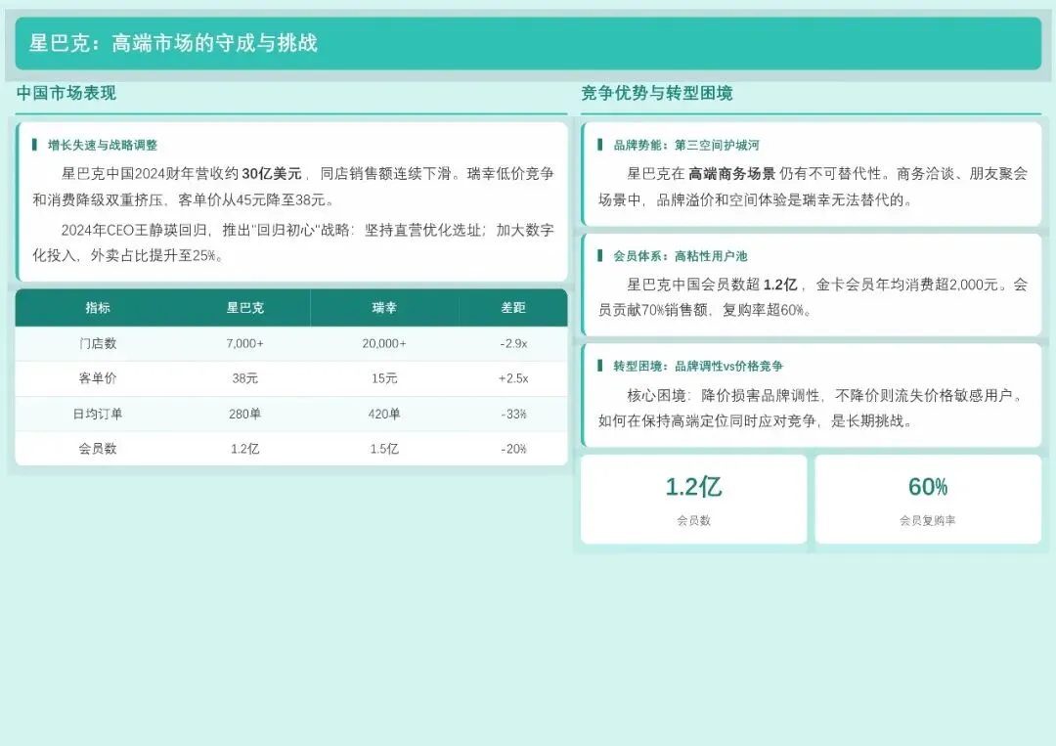The width and height of the screenshot is (1056, 746).
Task: Select the 7,000+ store count cell
Action: pos(245,343)
